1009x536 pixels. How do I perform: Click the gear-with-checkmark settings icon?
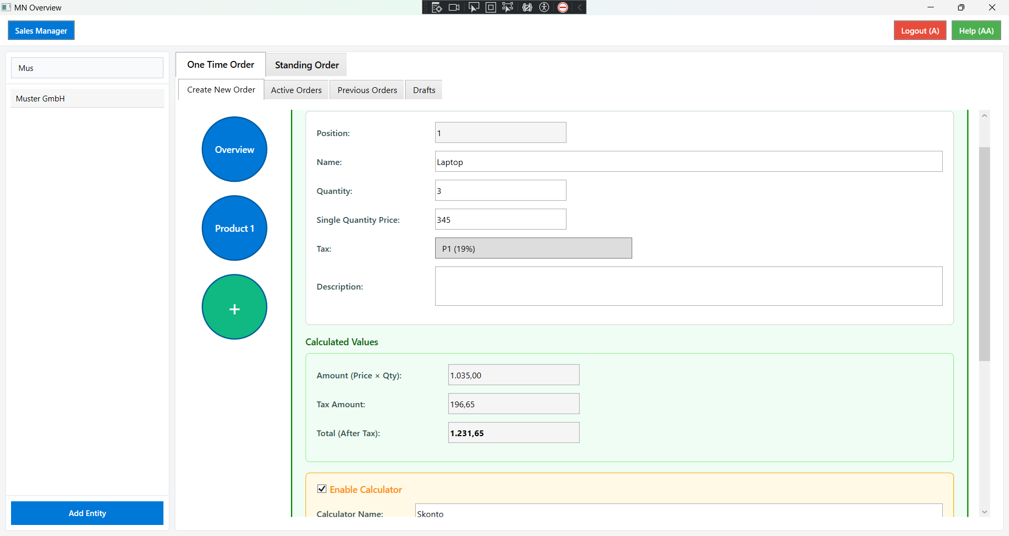tap(527, 7)
